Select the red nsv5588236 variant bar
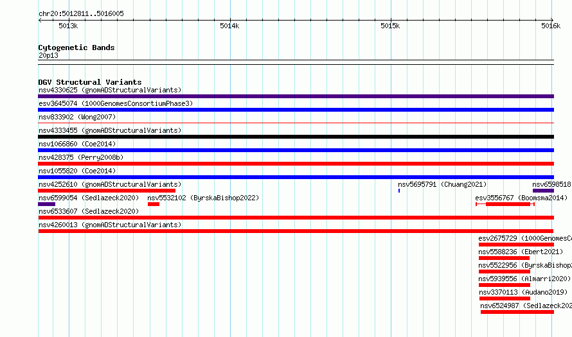 [x=504, y=258]
